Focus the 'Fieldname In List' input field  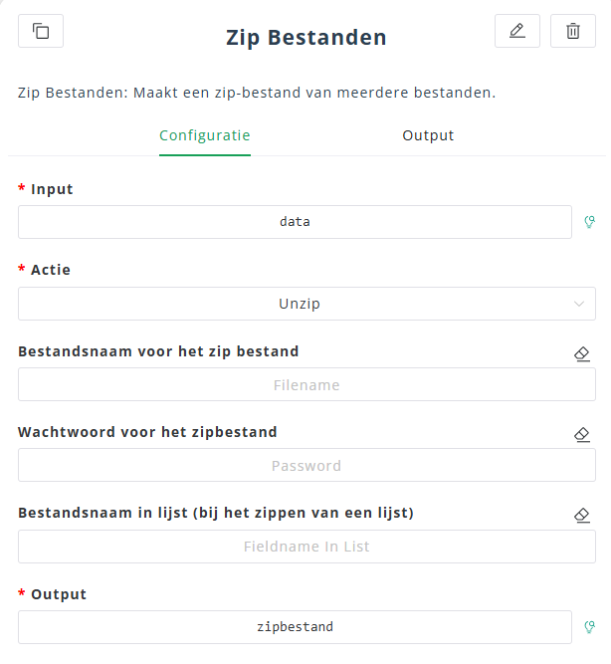click(306, 547)
